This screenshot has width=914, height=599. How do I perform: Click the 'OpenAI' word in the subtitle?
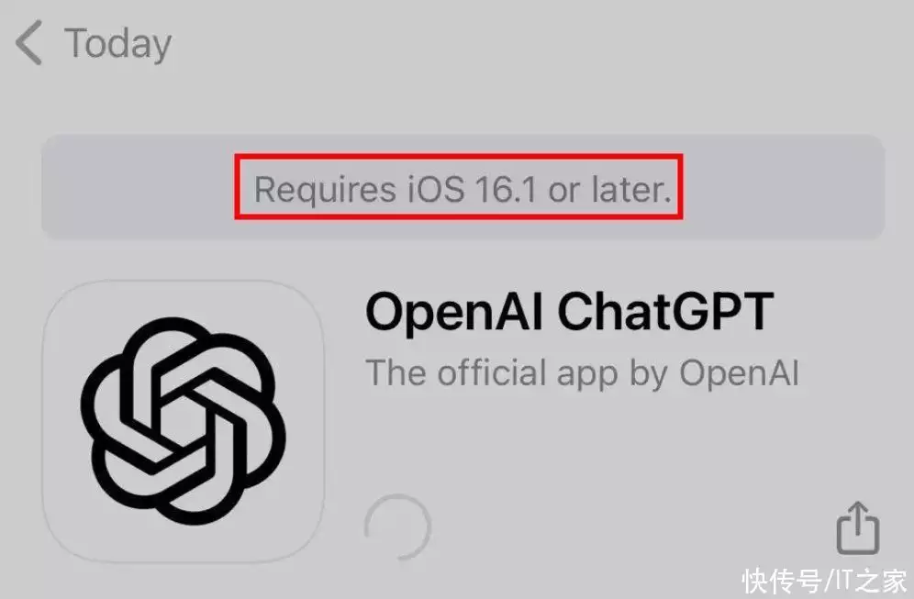(x=739, y=373)
